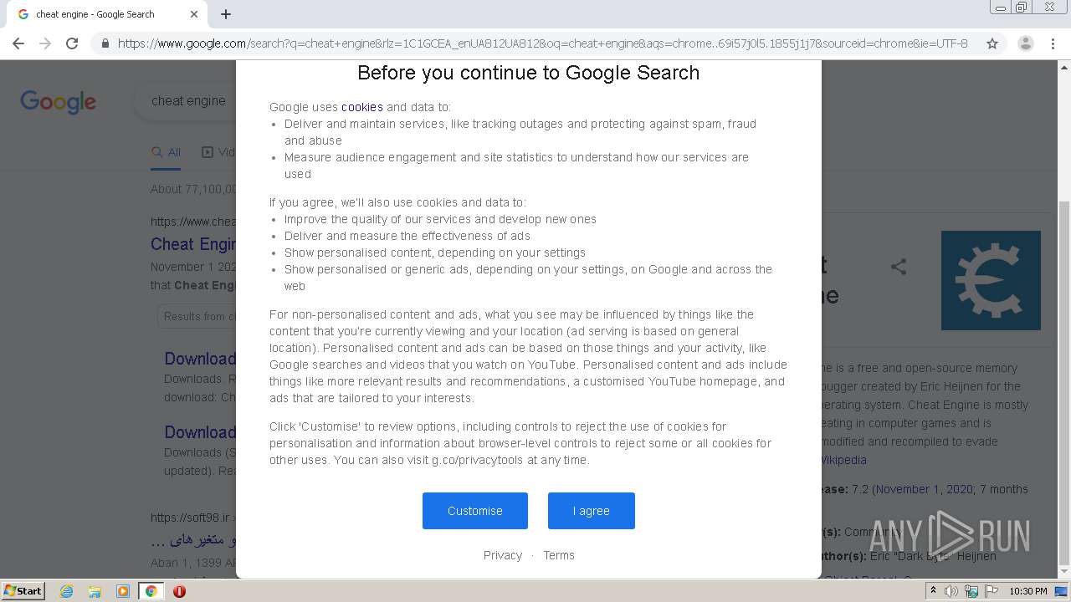Click the Chrome taskbar icon
This screenshot has width=1071, height=602.
151,591
